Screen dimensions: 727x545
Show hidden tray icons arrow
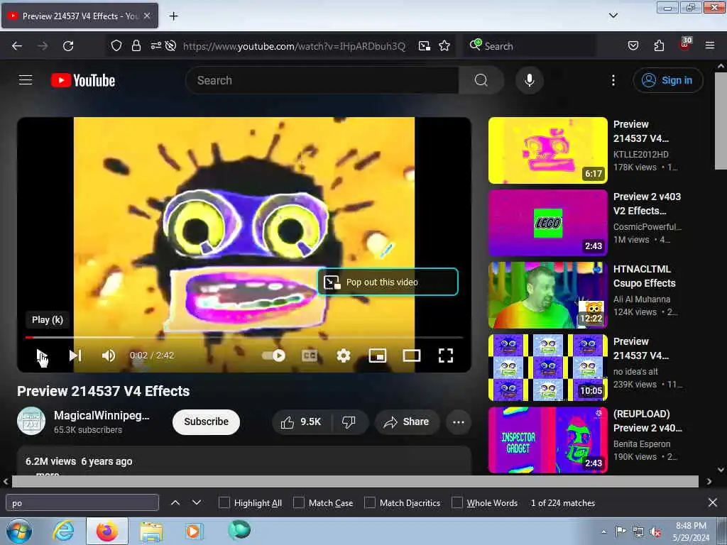point(603,532)
